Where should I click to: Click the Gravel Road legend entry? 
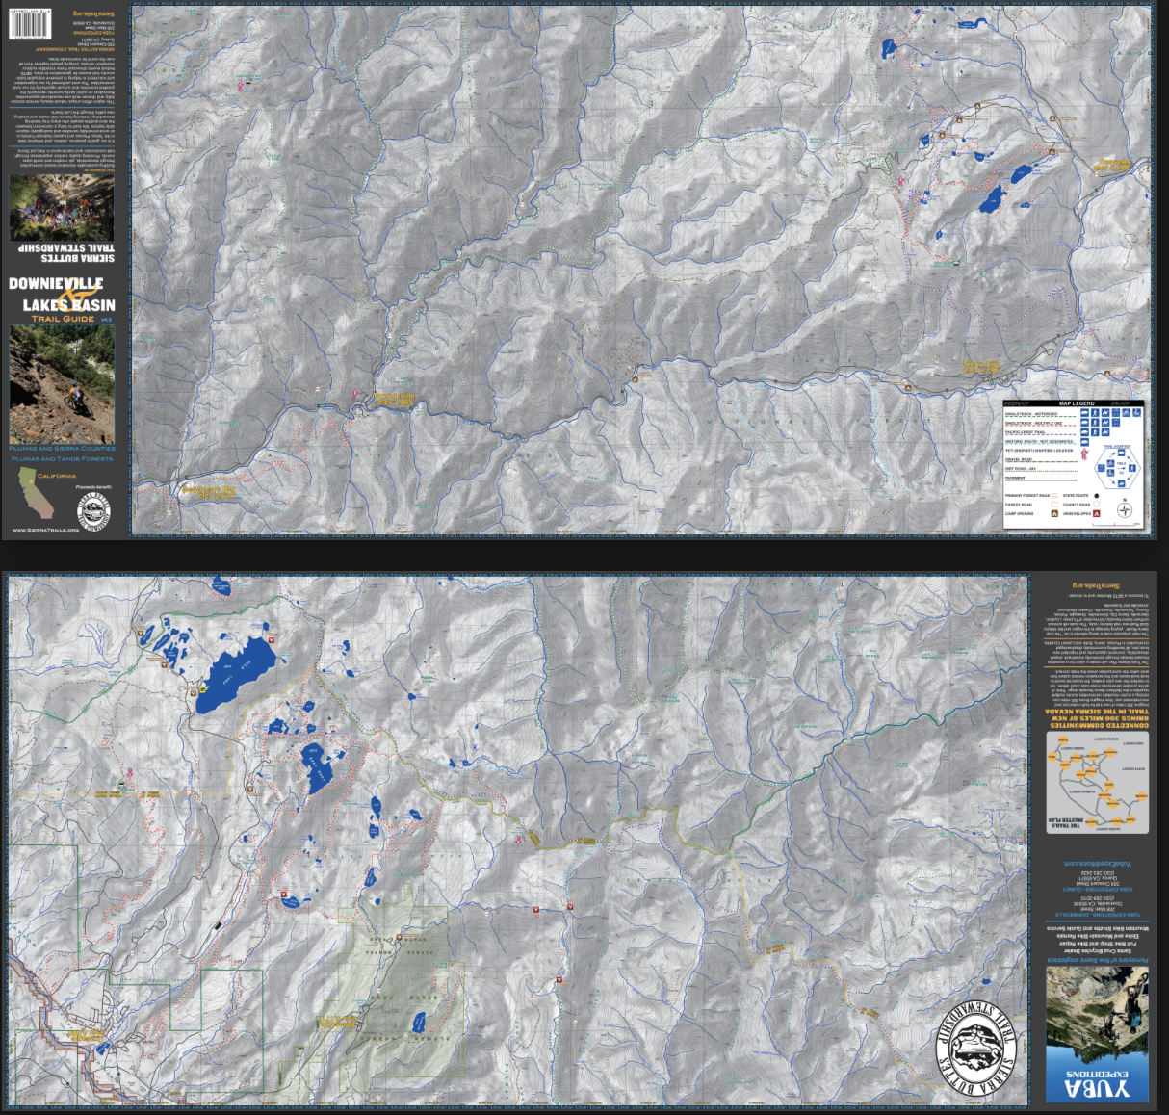click(x=1041, y=460)
